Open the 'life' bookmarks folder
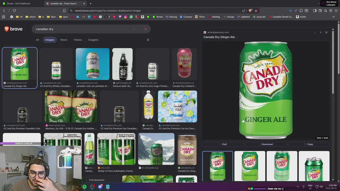The width and height of the screenshot is (340, 191). click(19, 17)
